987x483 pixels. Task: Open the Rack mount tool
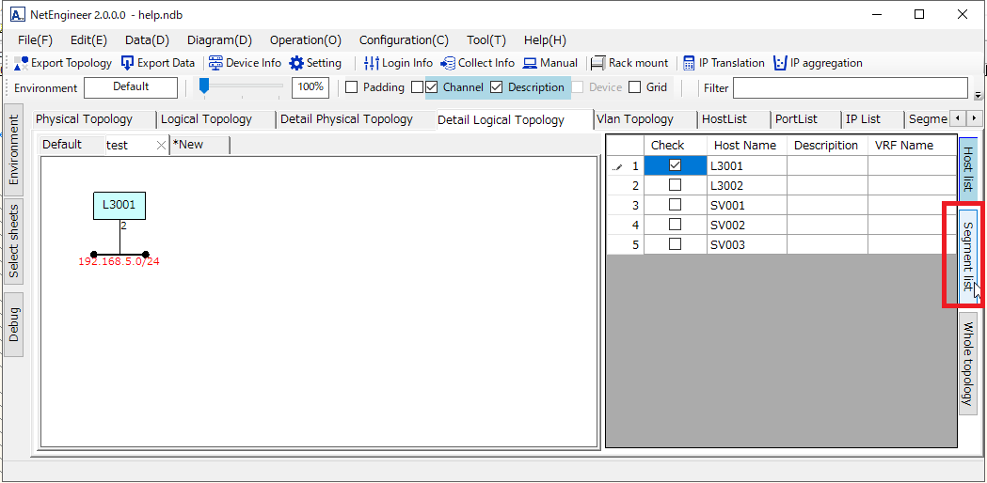597,63
